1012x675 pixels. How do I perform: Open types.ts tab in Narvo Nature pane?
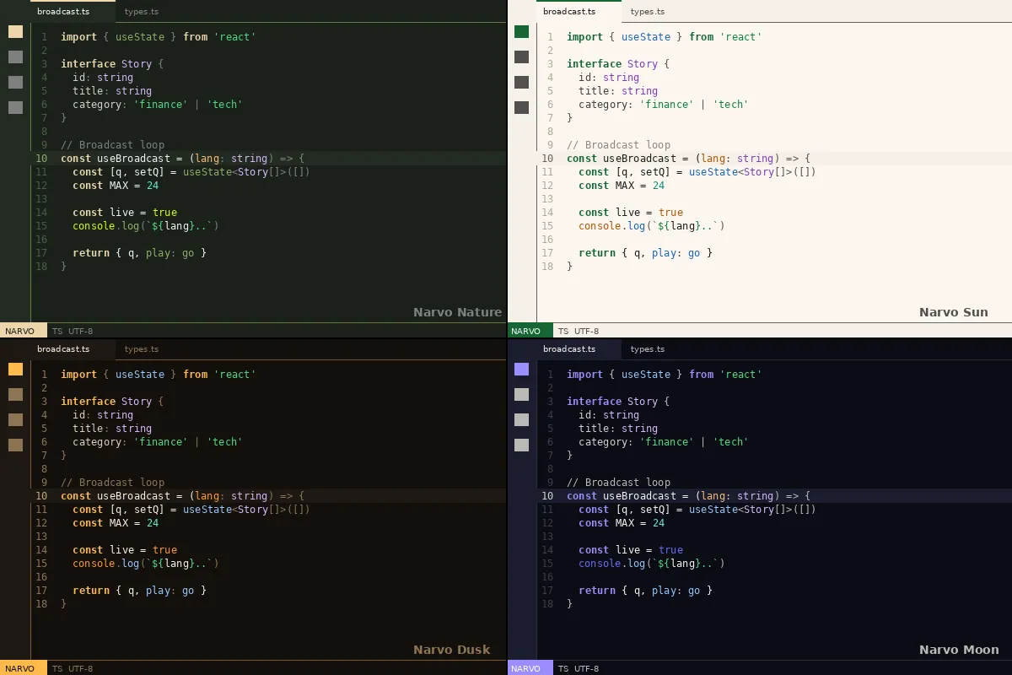point(142,12)
